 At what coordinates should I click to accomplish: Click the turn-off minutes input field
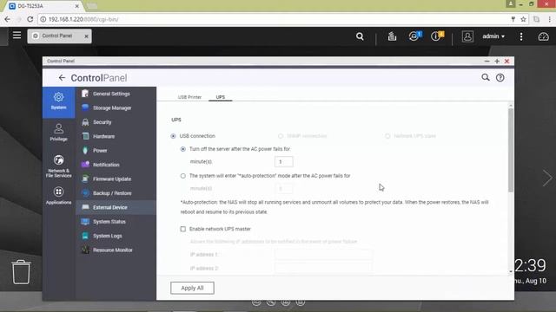click(x=284, y=162)
